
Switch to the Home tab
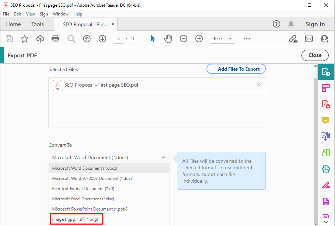click(x=13, y=24)
